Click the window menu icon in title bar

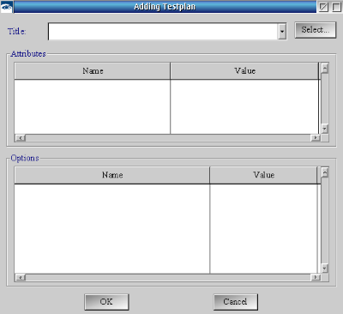click(x=7, y=7)
